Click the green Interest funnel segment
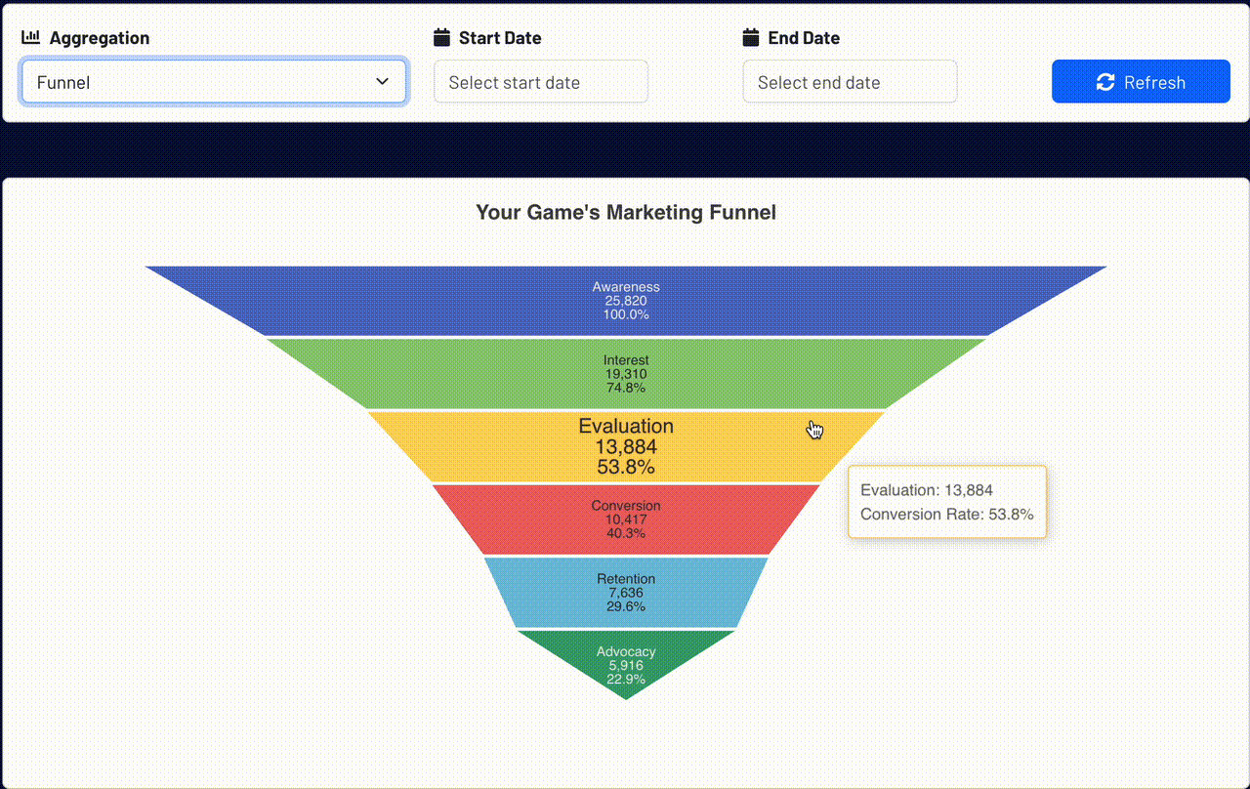This screenshot has height=789, width=1250. 625,373
